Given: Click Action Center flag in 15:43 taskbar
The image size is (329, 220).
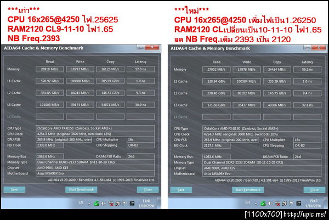Looking at the screenshot, I should (x=292, y=203).
